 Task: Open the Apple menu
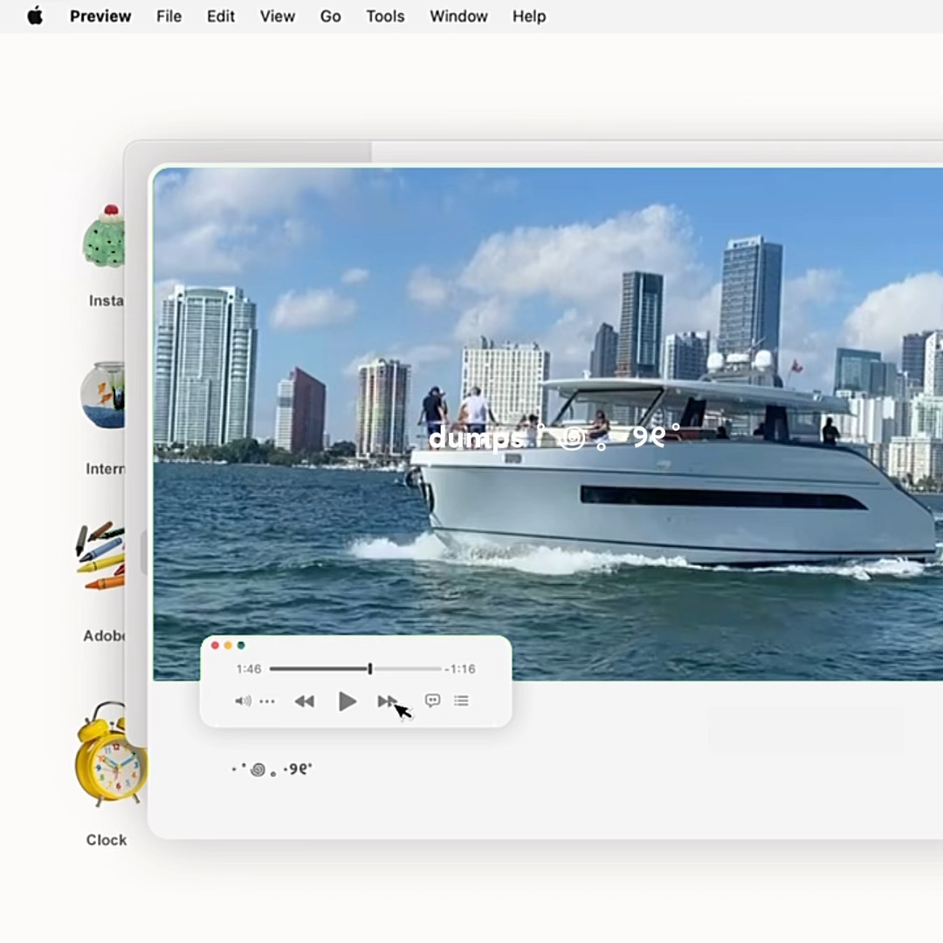coord(35,16)
